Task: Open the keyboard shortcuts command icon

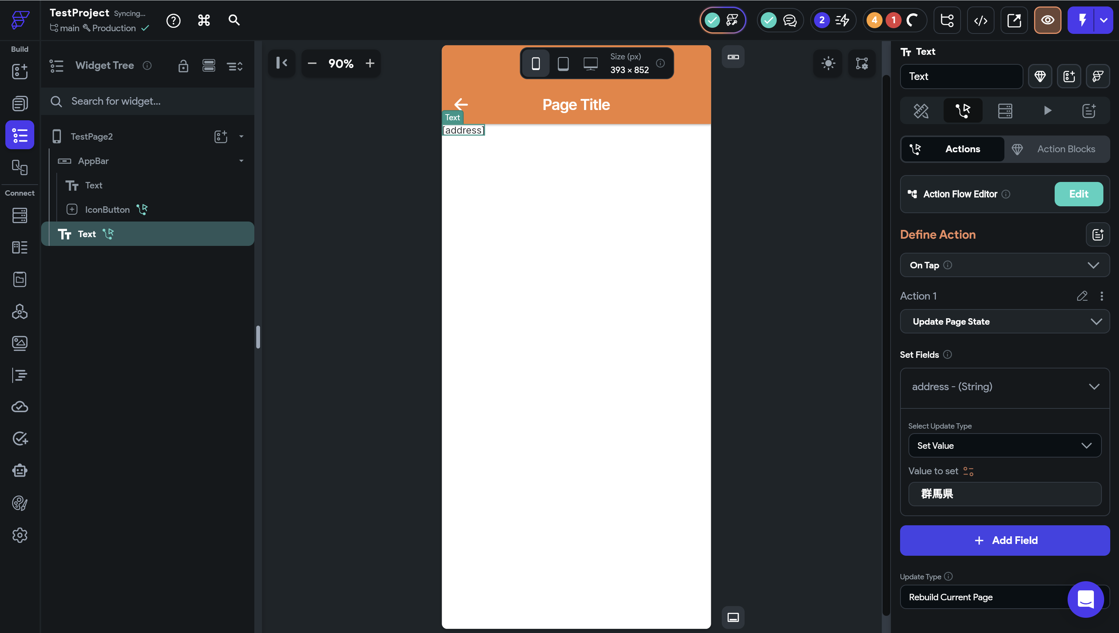Action: click(x=204, y=20)
